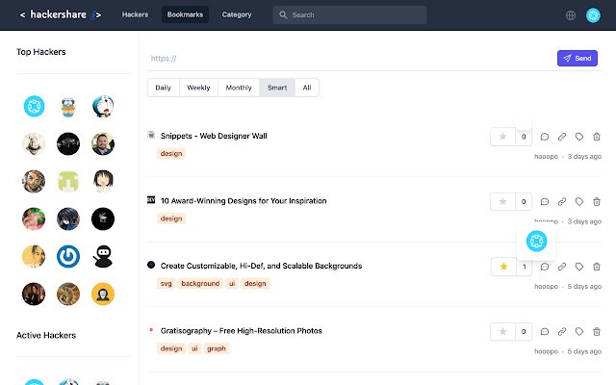Click the Search input field
Image resolution: width=616 pixels, height=385 pixels.
349,15
